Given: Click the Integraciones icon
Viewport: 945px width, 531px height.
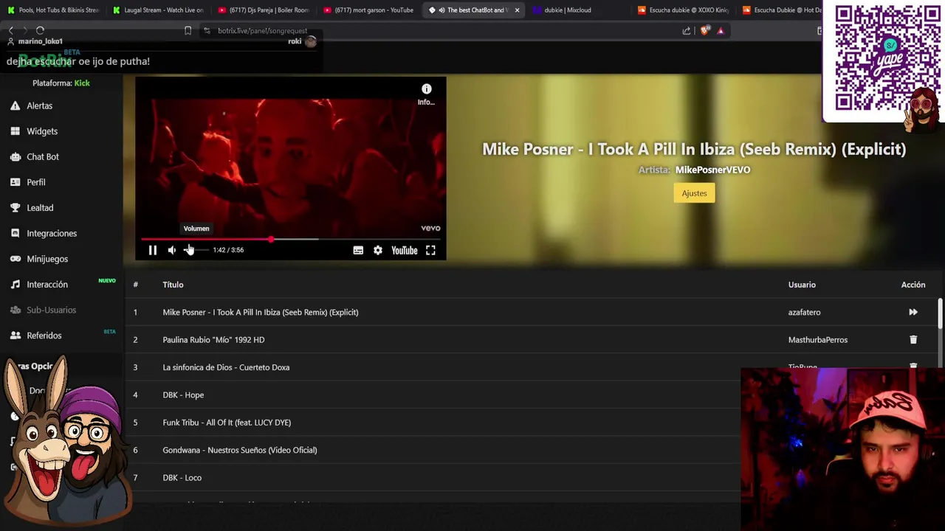Looking at the screenshot, I should [15, 233].
